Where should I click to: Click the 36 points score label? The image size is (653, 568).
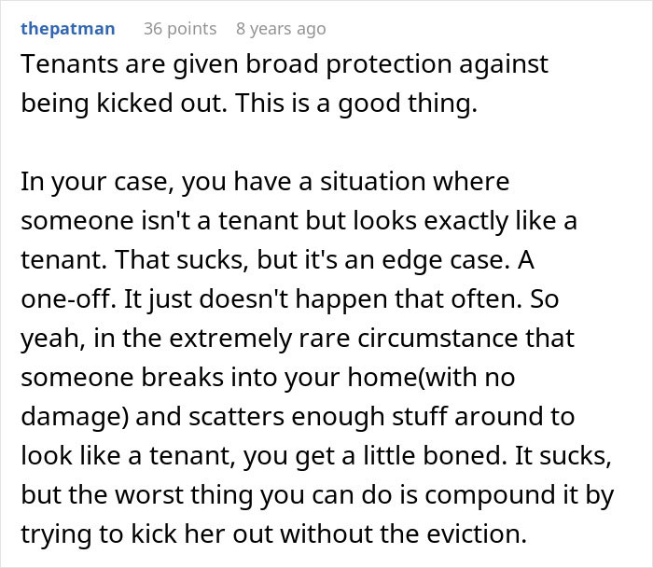tap(180, 29)
